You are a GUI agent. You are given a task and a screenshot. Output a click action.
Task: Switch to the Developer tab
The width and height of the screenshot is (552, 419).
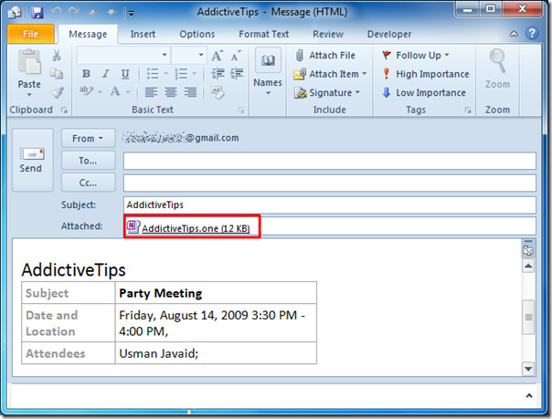click(389, 34)
